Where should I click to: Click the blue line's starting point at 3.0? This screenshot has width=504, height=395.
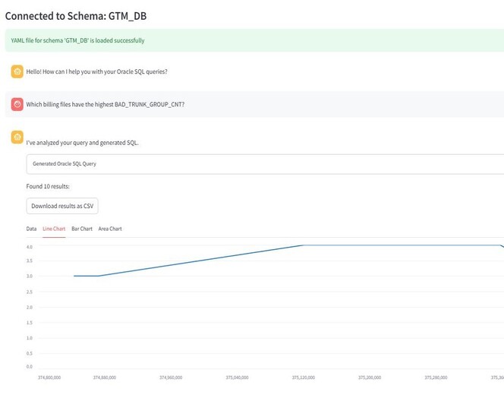(x=74, y=276)
